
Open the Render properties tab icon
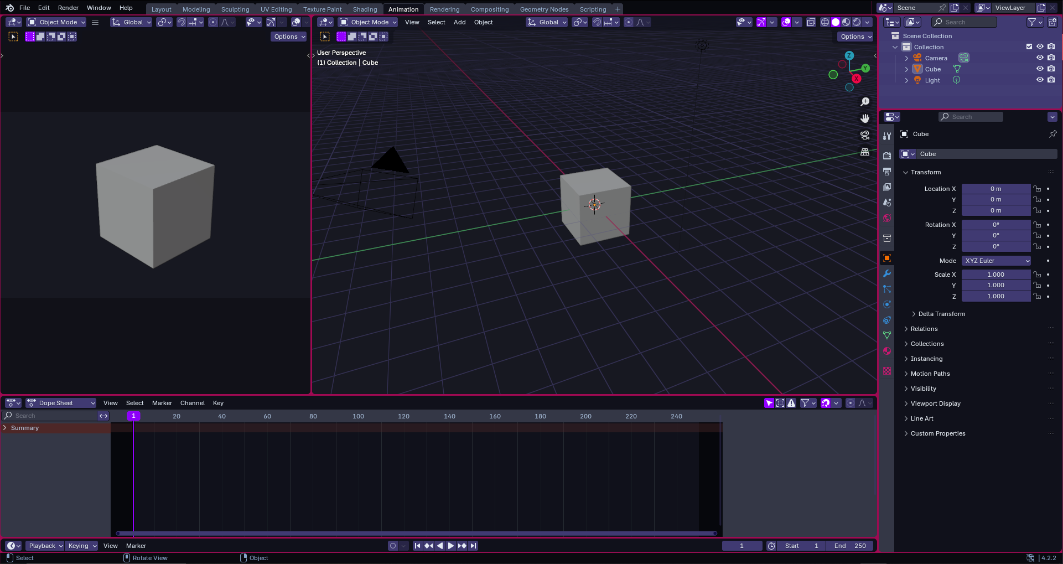point(887,156)
